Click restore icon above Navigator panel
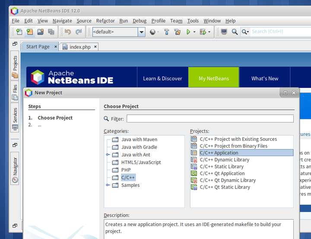This screenshot has height=239, width=311. pos(15,145)
